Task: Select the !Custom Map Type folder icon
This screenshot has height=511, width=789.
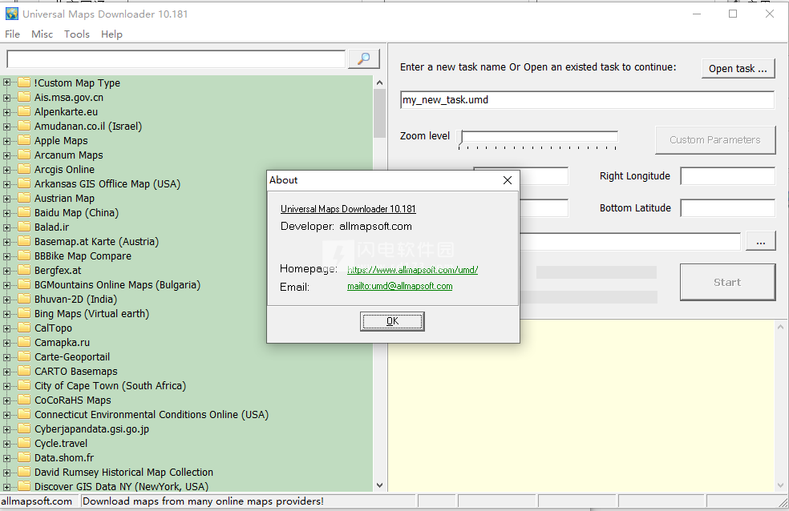Action: click(x=24, y=82)
